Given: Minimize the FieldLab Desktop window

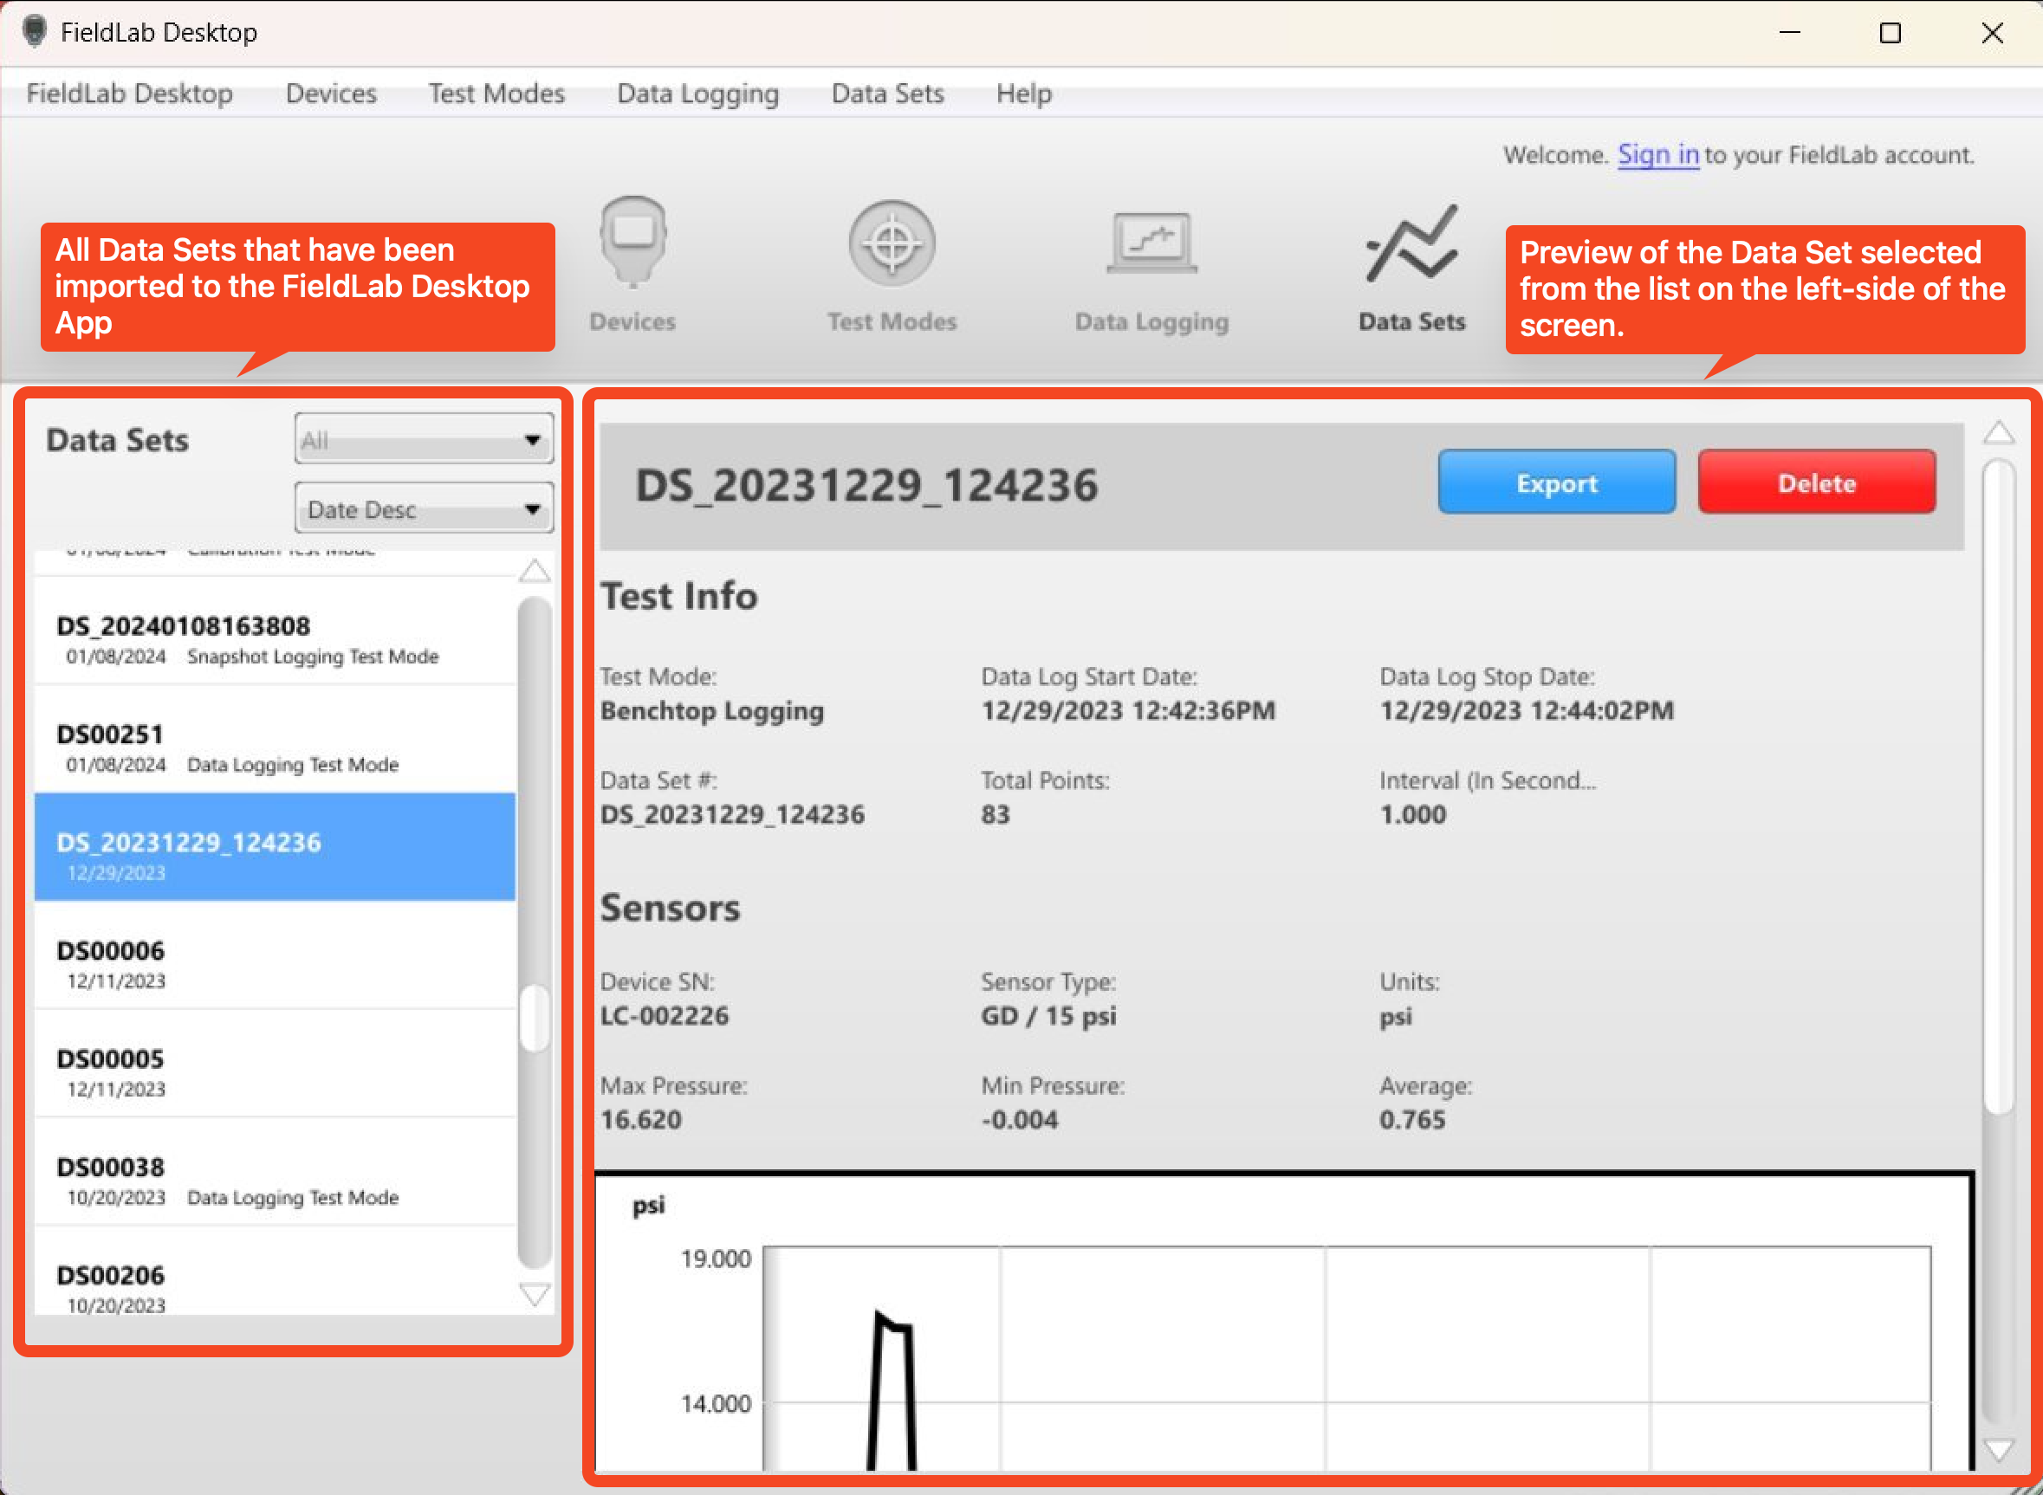Looking at the screenshot, I should (1789, 33).
